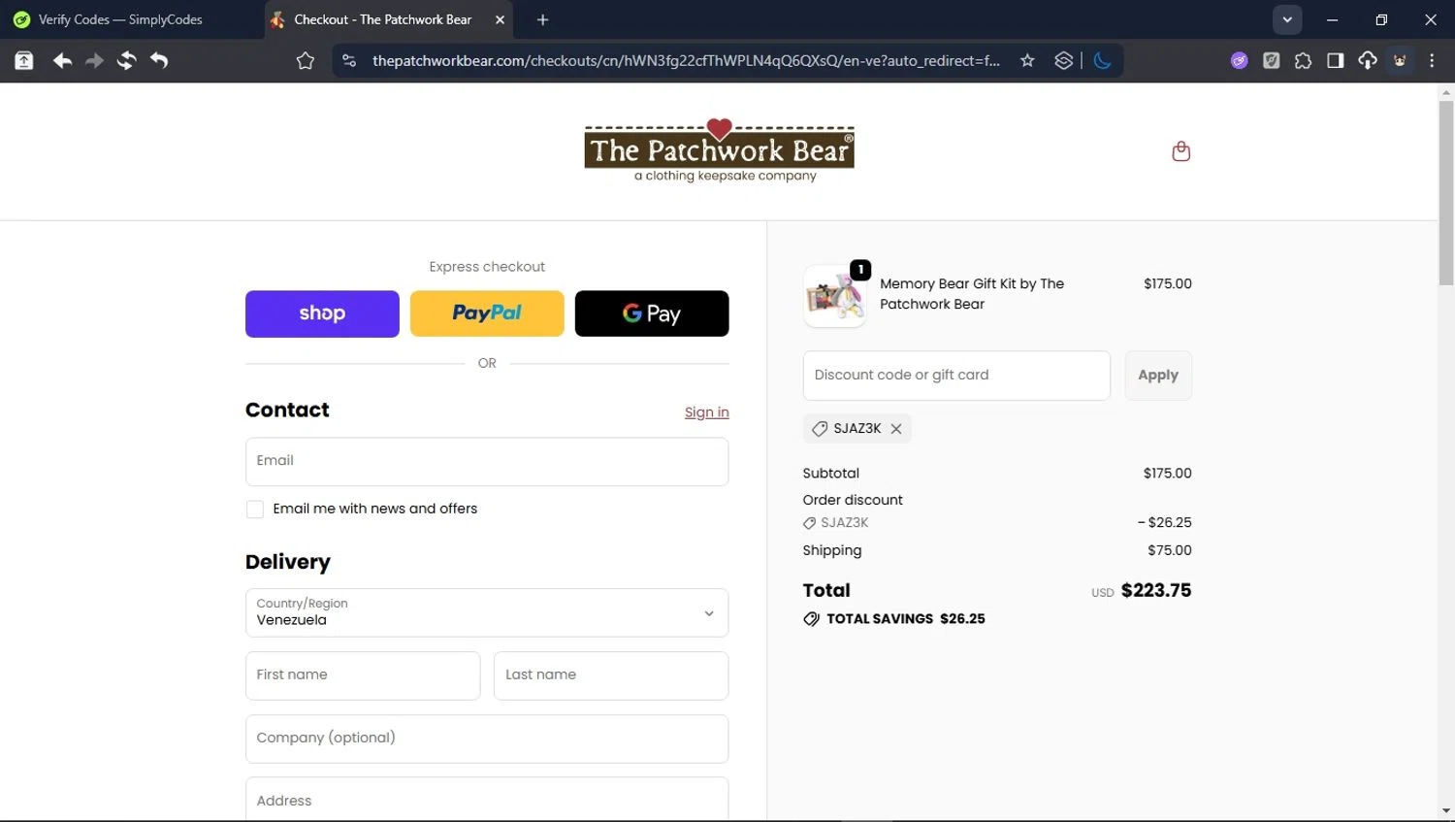Image resolution: width=1455 pixels, height=822 pixels.
Task: Pay with PayPal express checkout
Action: pyautogui.click(x=487, y=313)
